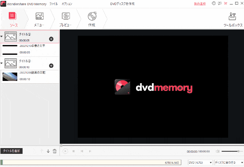Click the タイトル① label text
The height and width of the screenshot is (167, 244).
click(25, 34)
